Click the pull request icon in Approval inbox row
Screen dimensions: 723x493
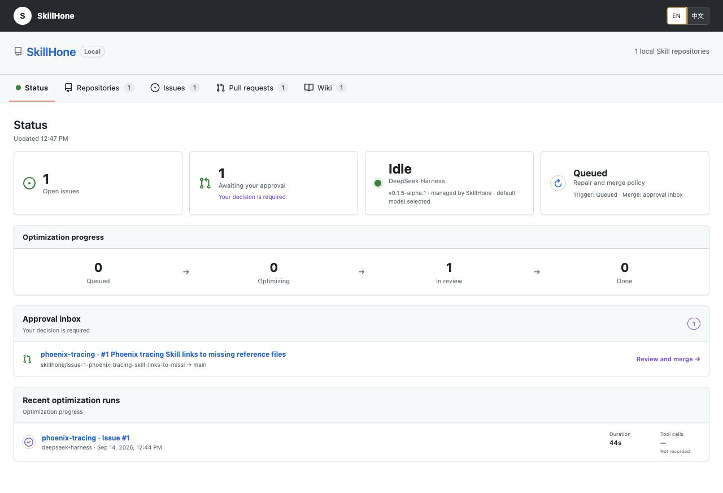tap(27, 359)
